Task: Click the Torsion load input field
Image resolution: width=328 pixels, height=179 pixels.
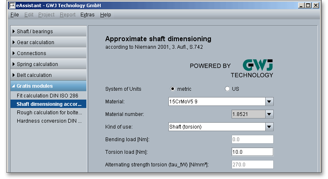Action: coord(252,152)
